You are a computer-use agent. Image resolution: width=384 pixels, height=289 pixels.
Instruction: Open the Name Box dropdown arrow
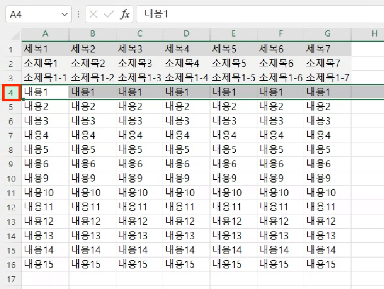click(64, 14)
